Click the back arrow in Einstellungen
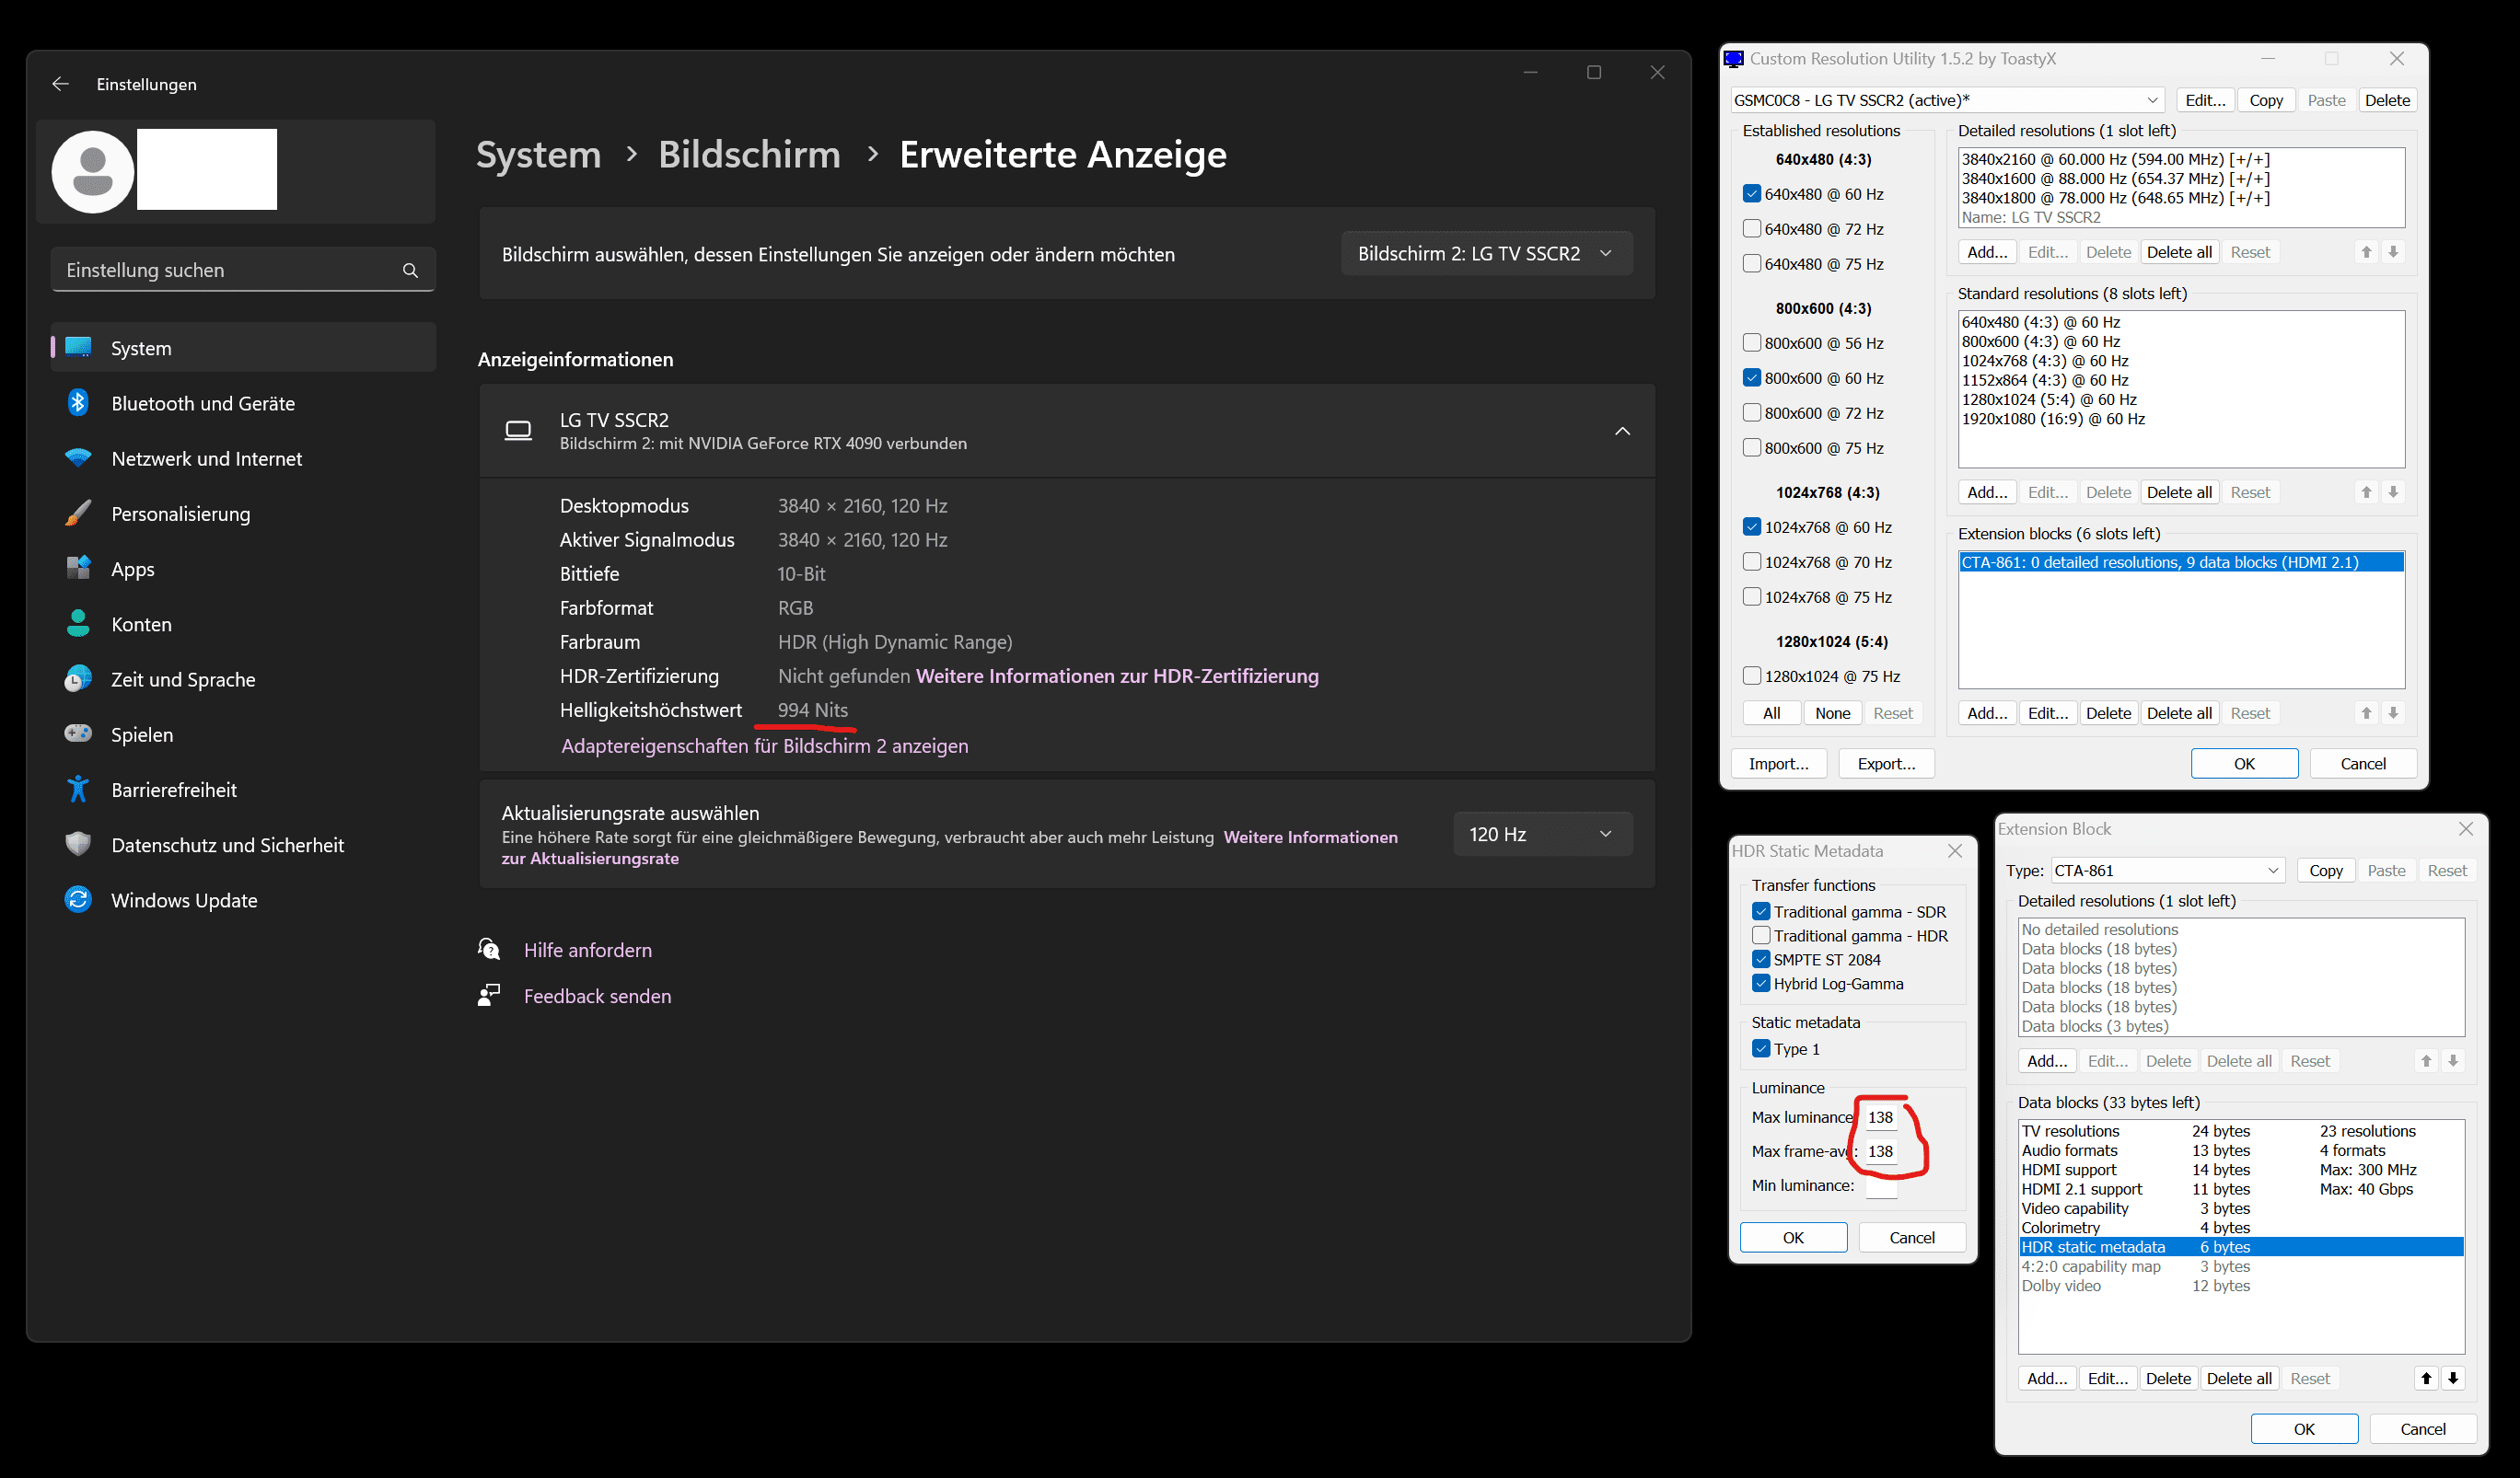Viewport: 2520px width, 1478px height. pos(60,84)
